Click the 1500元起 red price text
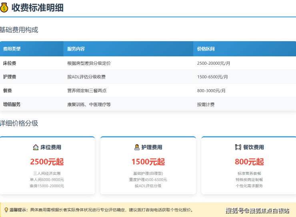 [x=148, y=162]
